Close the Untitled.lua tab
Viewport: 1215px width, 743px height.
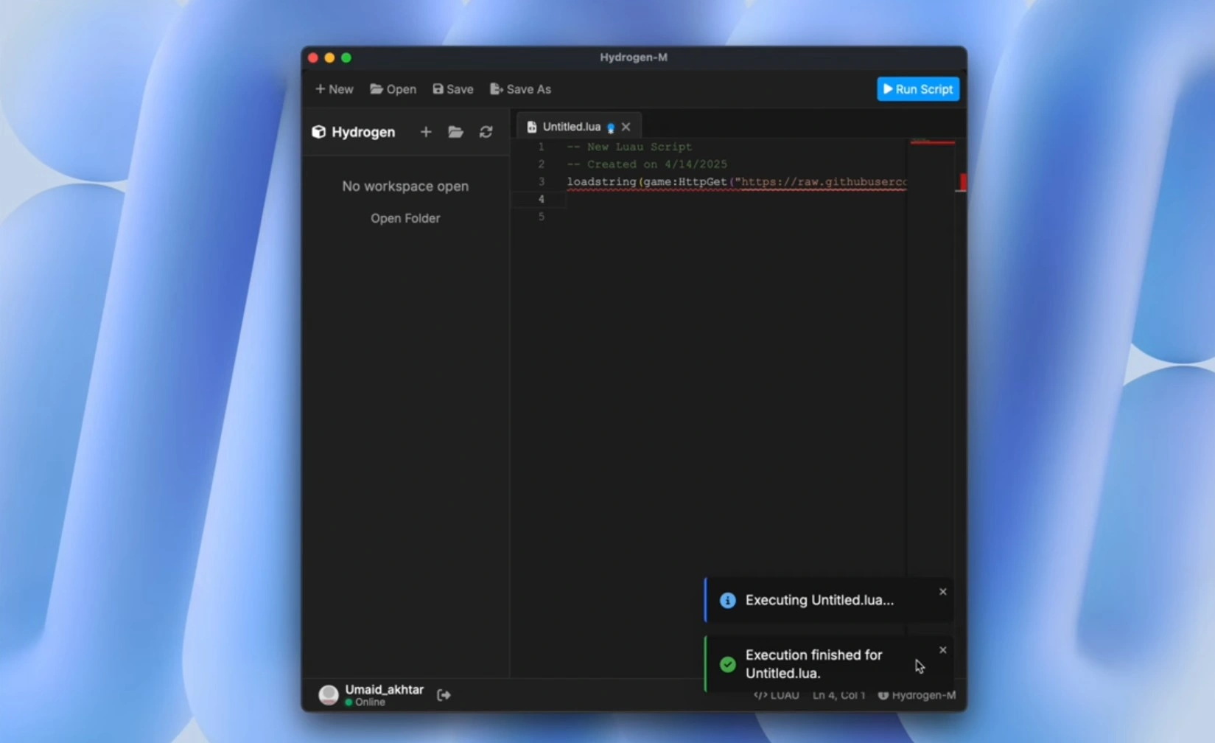click(x=626, y=127)
